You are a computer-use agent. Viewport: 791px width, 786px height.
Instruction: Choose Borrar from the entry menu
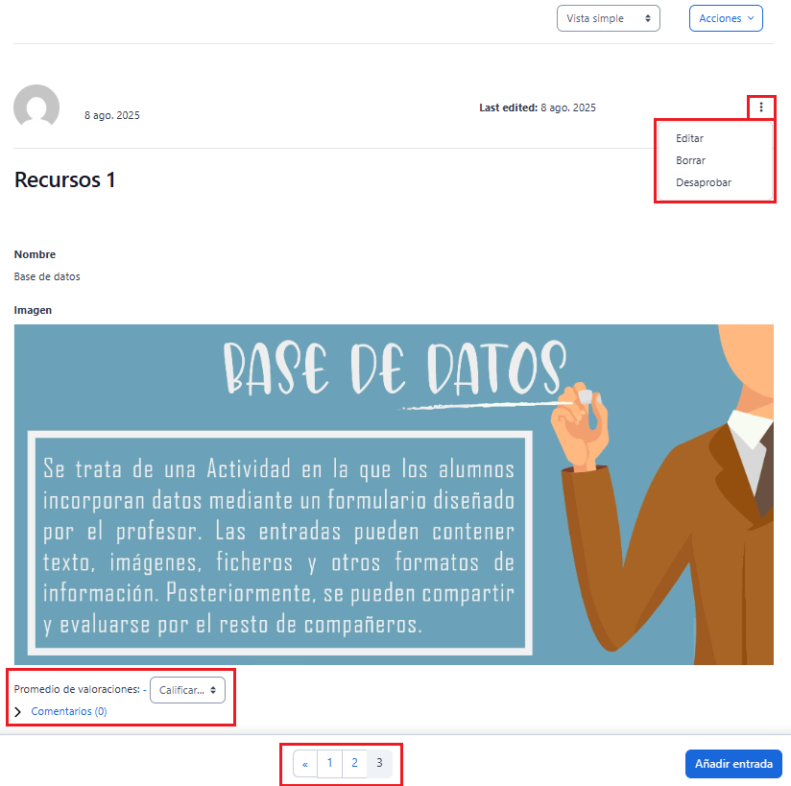pyautogui.click(x=690, y=160)
